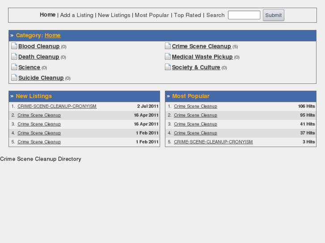The height and width of the screenshot is (243, 325).
Task: Click the page icon beside Crime Scene Cleanup category
Action: pyautogui.click(x=168, y=46)
